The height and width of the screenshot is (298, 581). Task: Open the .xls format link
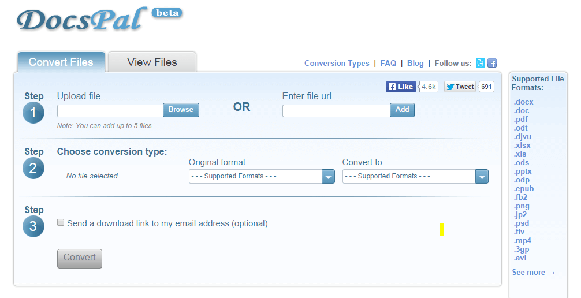520,154
